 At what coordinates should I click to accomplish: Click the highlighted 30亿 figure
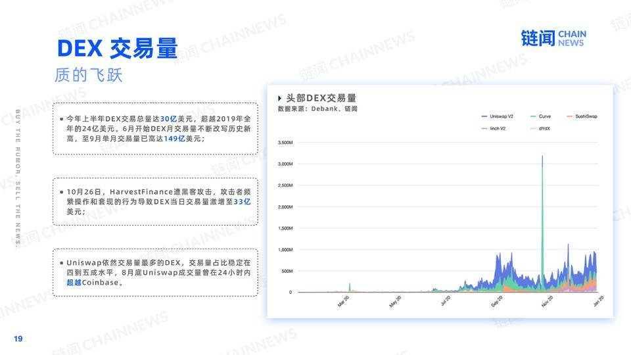168,119
